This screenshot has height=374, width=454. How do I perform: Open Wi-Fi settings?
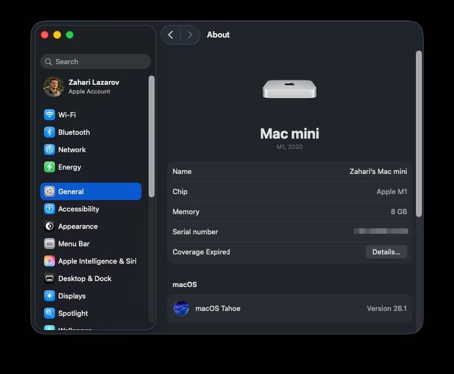point(91,115)
